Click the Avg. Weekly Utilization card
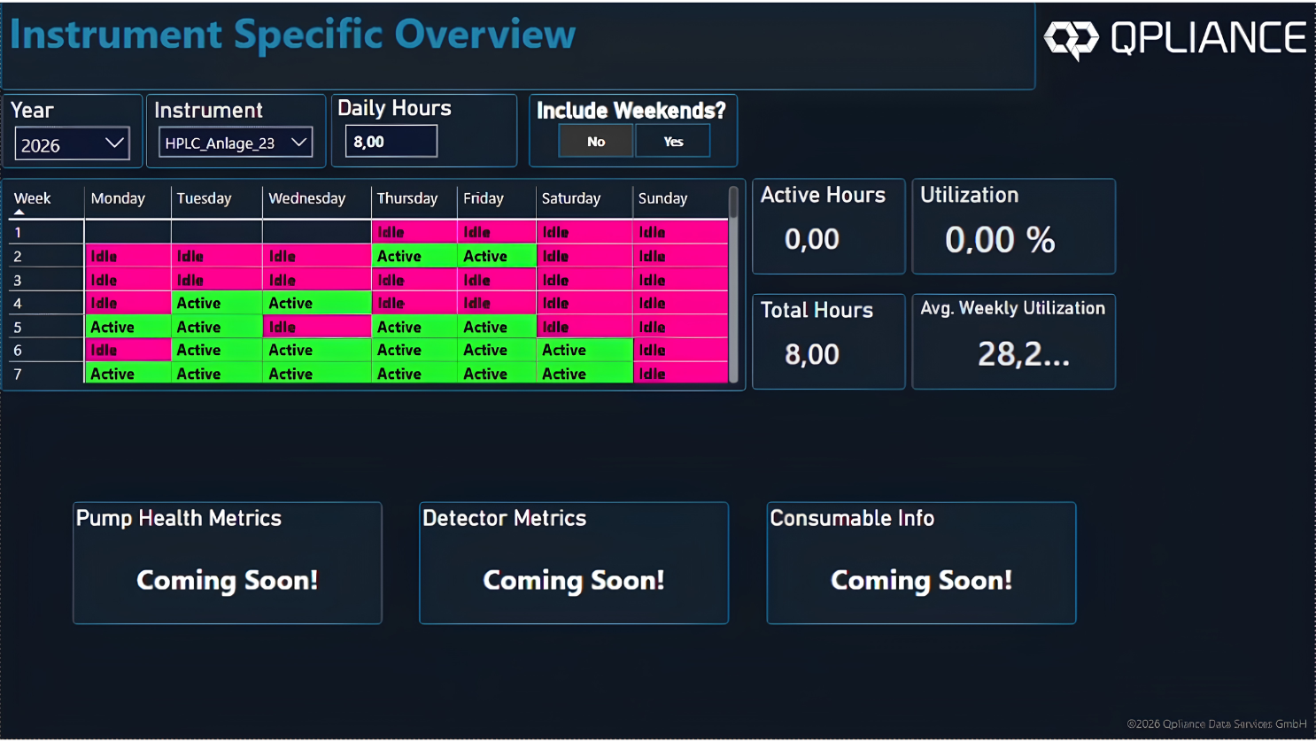 [1013, 342]
